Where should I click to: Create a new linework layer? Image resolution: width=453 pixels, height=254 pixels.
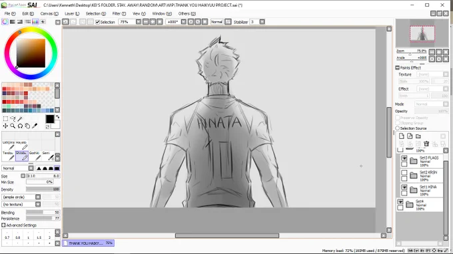410,136
